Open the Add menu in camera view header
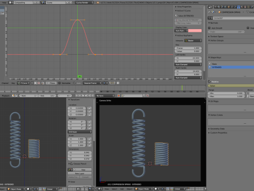The image size is (254, 191). (x=122, y=189)
